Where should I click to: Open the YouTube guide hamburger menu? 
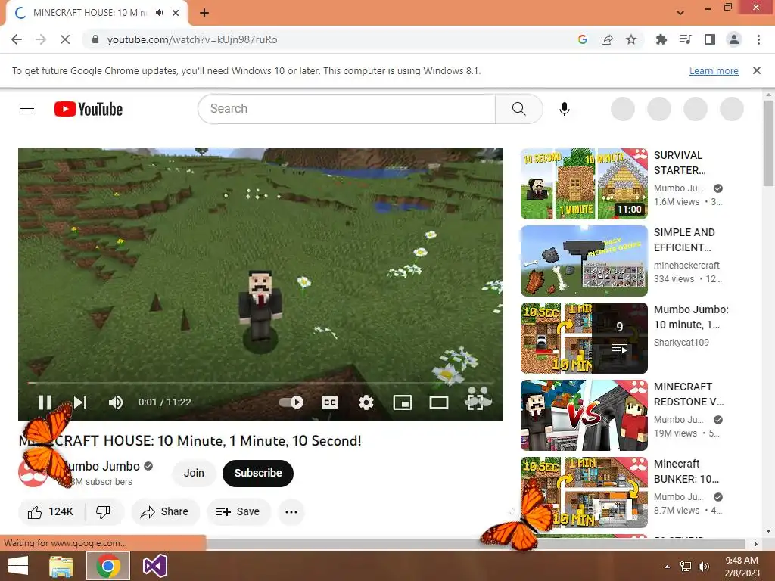pyautogui.click(x=27, y=109)
